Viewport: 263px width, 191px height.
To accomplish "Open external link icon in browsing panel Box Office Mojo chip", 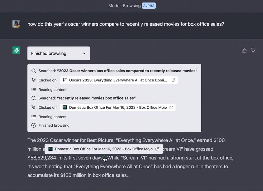I will click(x=171, y=107).
